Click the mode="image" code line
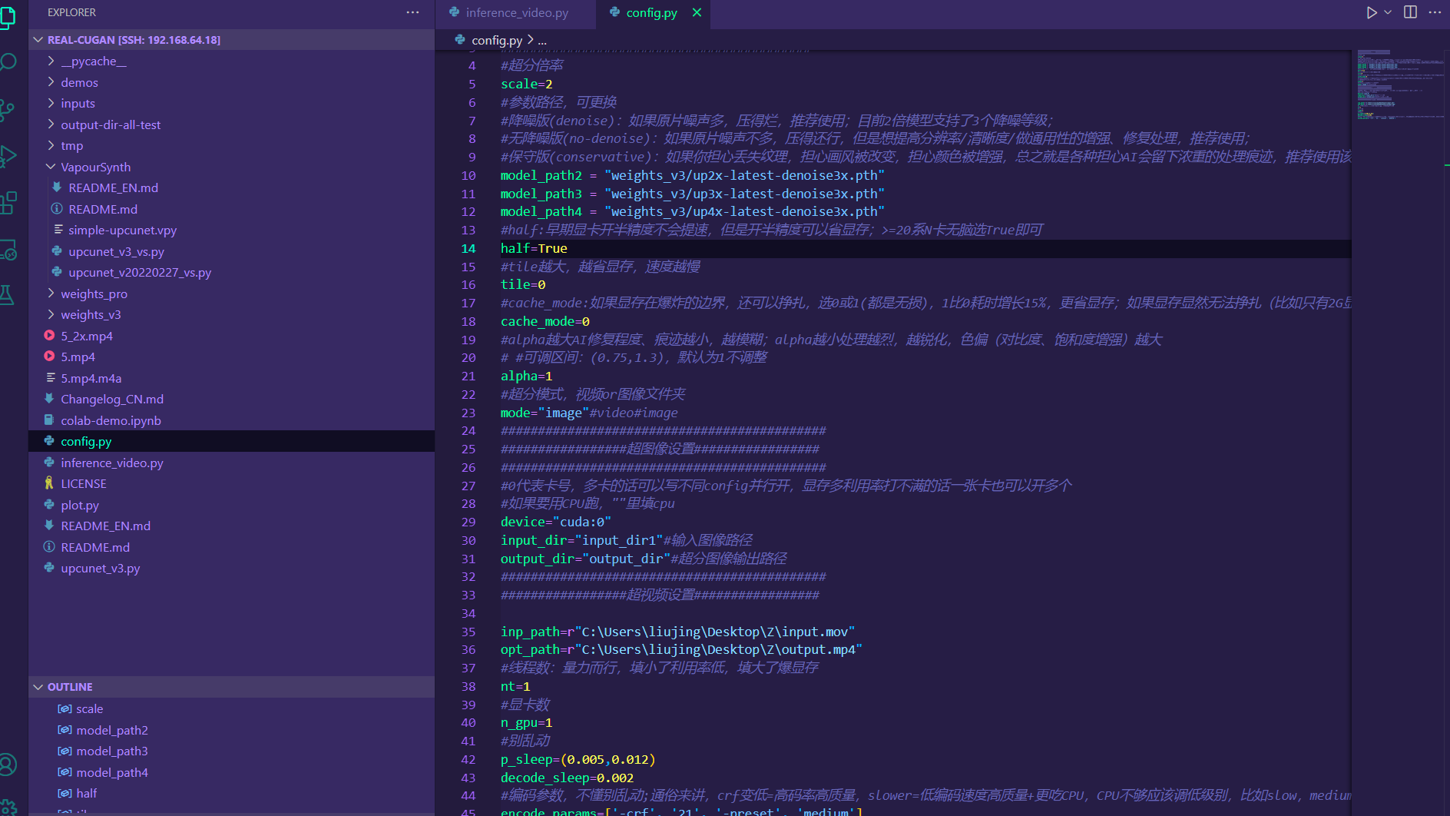1450x816 pixels. pyautogui.click(x=589, y=413)
